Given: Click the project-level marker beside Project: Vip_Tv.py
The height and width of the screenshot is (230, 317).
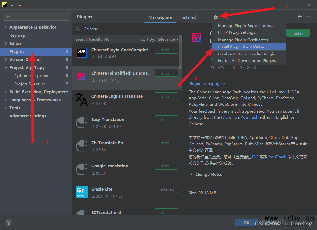Looking at the screenshot, I should pyautogui.click(x=67, y=68).
